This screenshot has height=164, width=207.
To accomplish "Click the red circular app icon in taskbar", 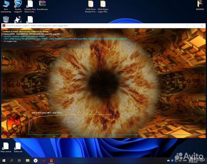I will 44,160.
